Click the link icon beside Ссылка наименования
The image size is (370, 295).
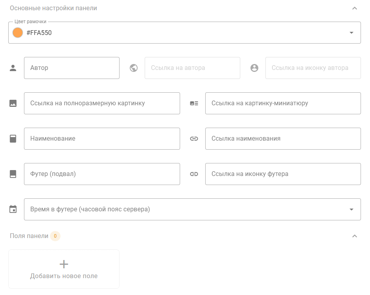tap(194, 139)
